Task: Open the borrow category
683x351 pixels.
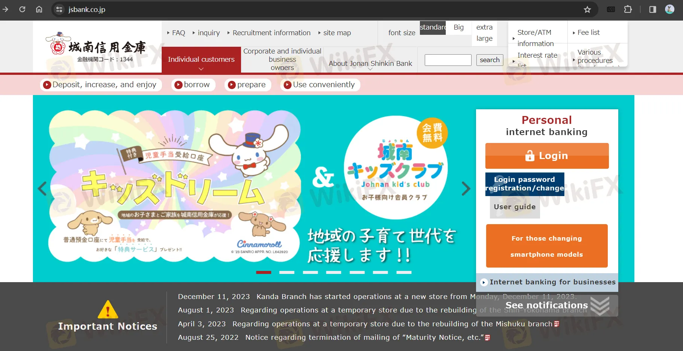Action: coord(193,85)
